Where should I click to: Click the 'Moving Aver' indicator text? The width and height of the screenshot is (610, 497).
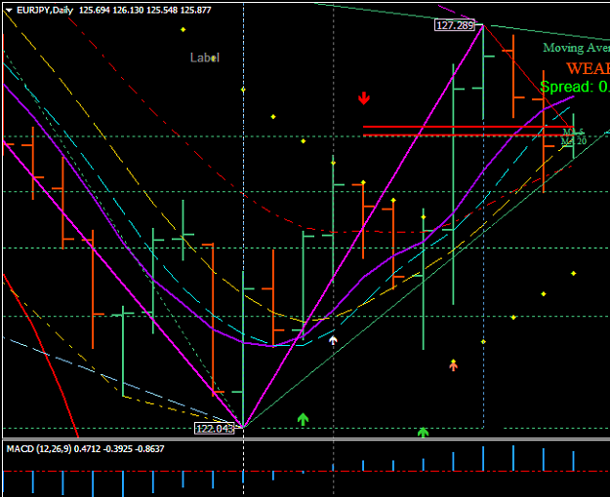click(577, 48)
